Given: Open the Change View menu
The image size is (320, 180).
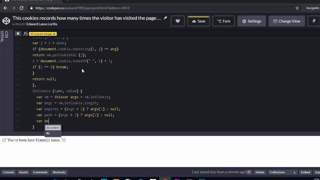Looking at the screenshot, I should (x=286, y=21).
